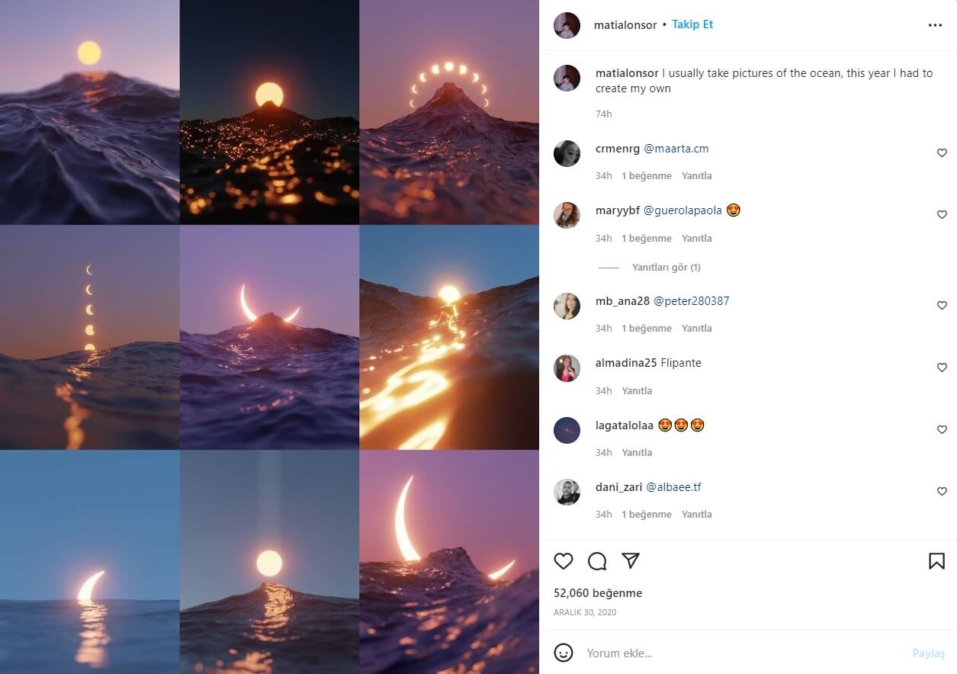Screen dimensions: 957x674
Task: Like almadina25's comment
Action: [942, 367]
